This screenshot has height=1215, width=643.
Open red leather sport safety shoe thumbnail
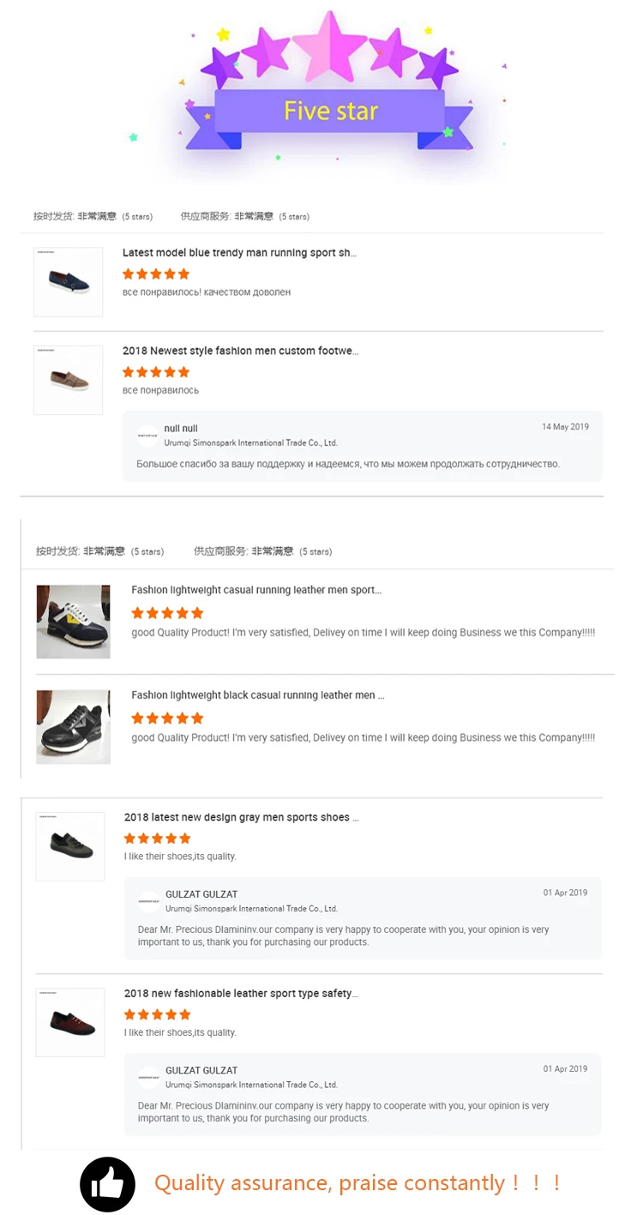(69, 1022)
